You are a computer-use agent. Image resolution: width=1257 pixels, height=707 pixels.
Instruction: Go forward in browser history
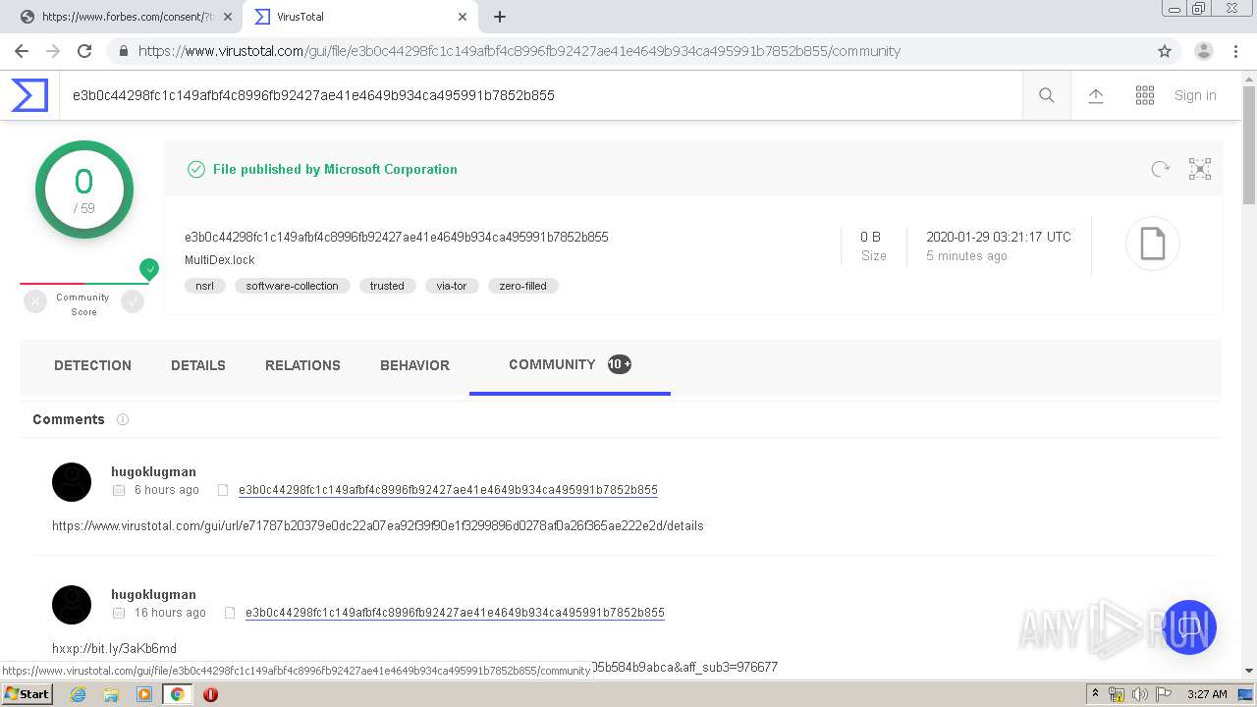tap(53, 51)
